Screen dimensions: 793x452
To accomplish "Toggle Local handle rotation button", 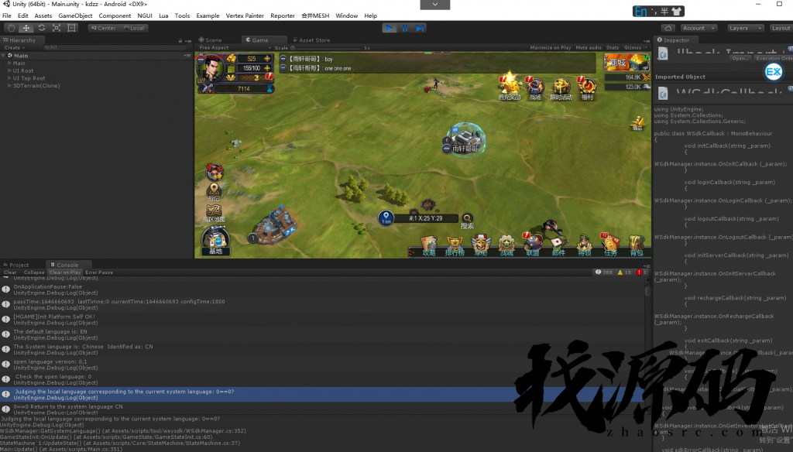I will 134,29.
